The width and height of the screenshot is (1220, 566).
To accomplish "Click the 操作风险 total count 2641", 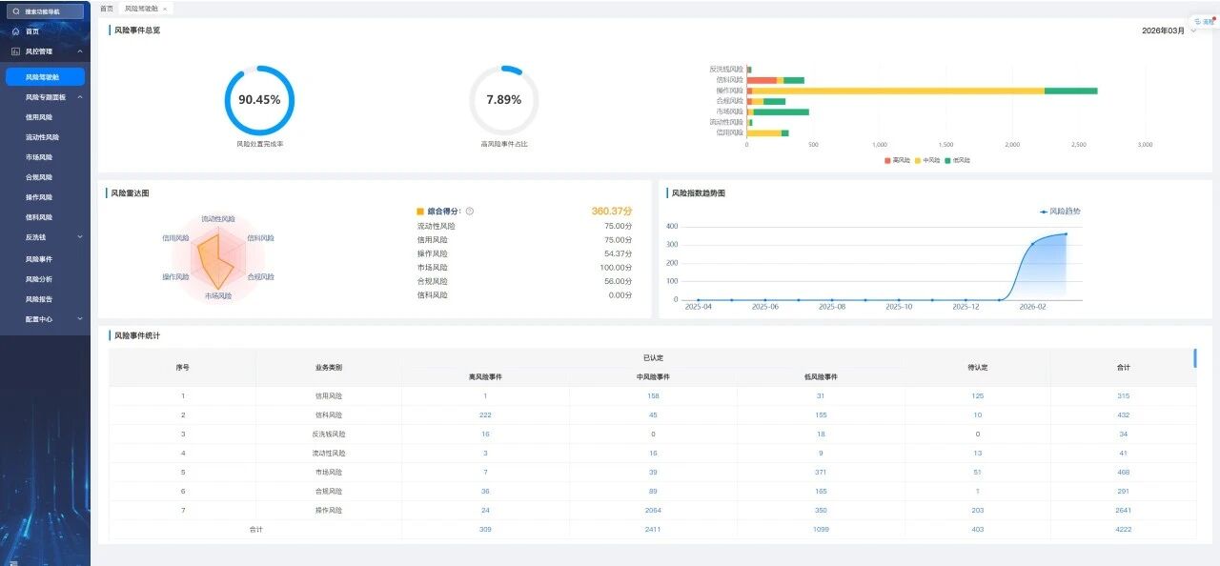I will tap(1123, 510).
